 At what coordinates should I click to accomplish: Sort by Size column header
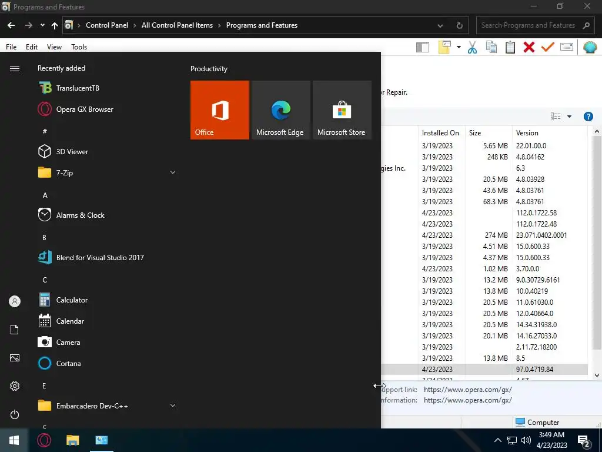[488, 132]
